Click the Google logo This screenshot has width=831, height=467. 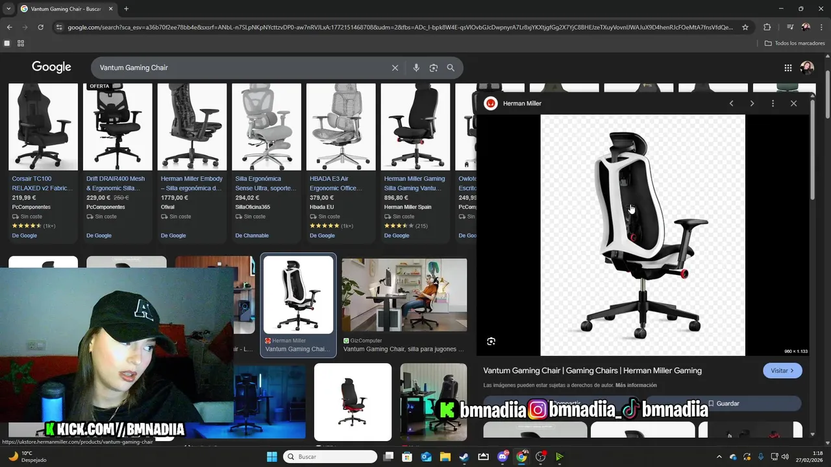[x=51, y=67]
